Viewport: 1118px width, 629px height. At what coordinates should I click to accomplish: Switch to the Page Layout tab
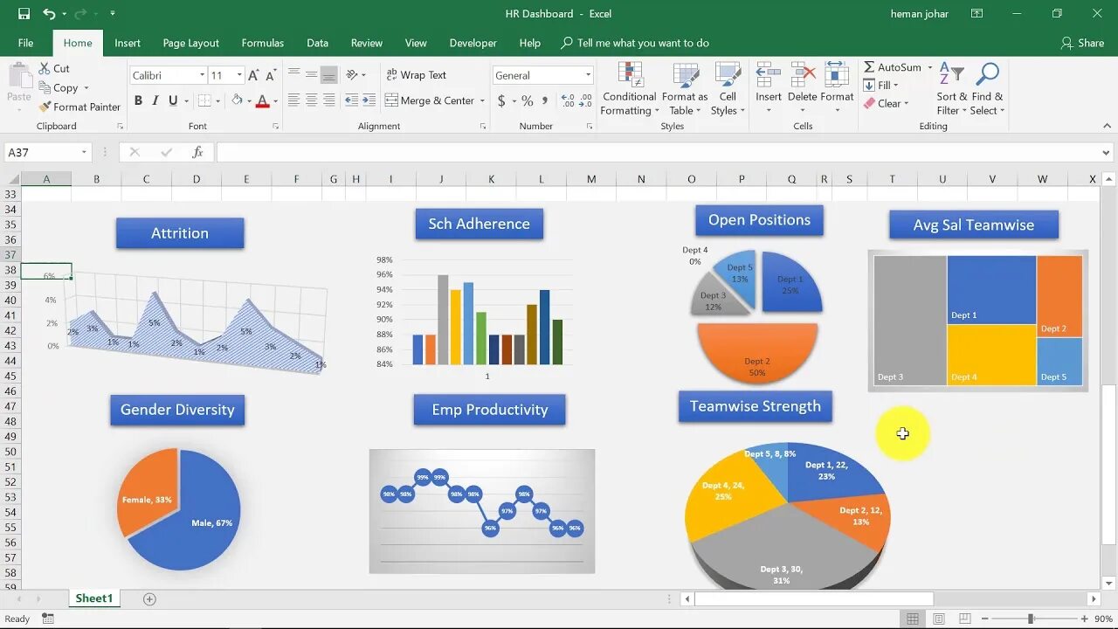point(190,43)
